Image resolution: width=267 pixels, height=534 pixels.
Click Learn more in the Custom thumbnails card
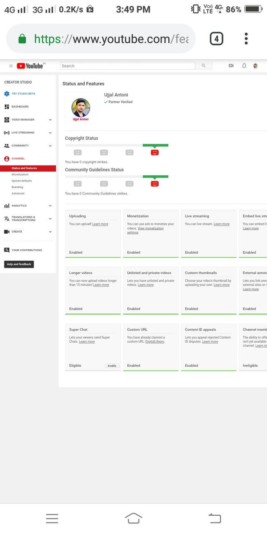coord(222,285)
